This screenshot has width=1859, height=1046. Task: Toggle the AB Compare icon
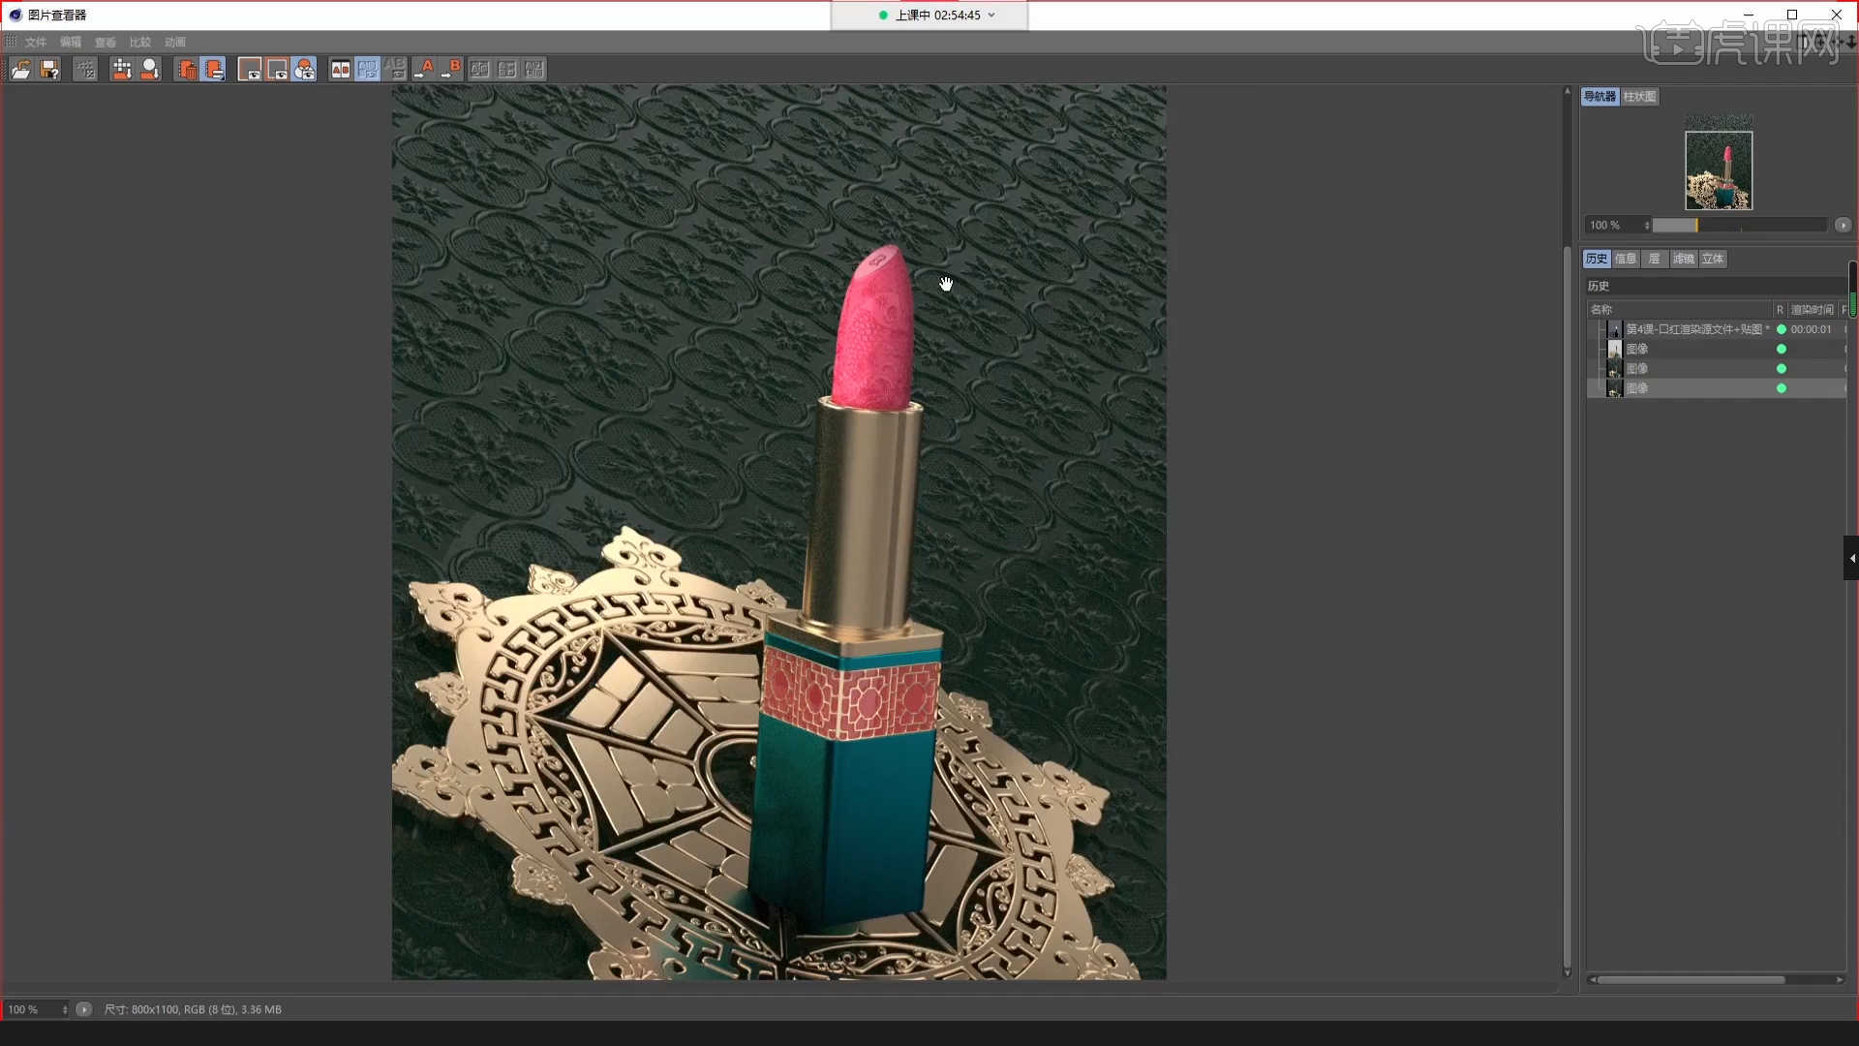[341, 69]
